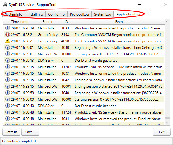Maximize the SupportTool window
This screenshot has height=145, width=173.
point(152,4)
